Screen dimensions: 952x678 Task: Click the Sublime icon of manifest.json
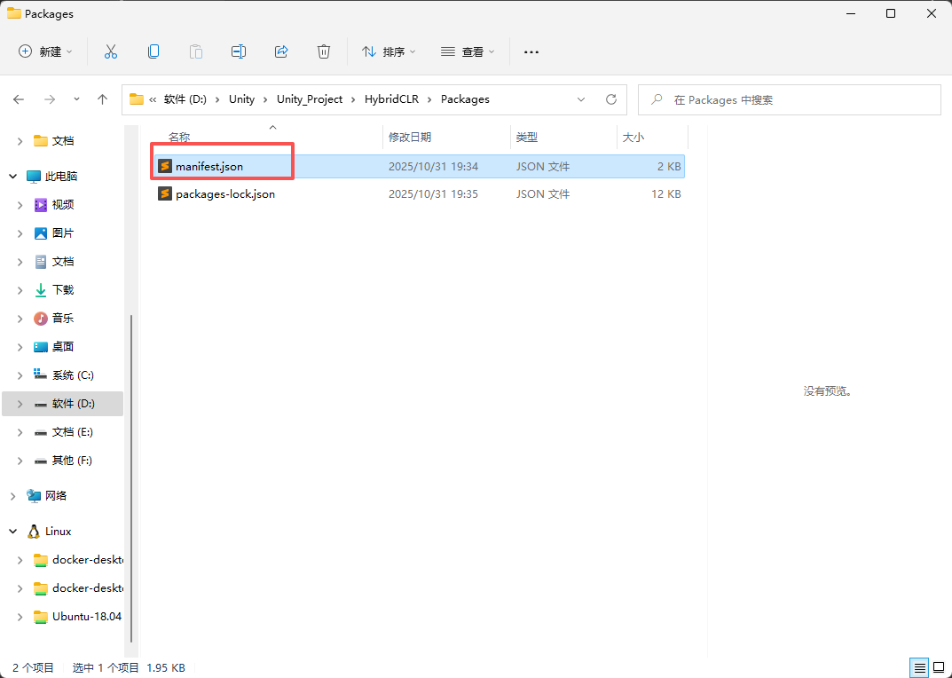coord(164,166)
